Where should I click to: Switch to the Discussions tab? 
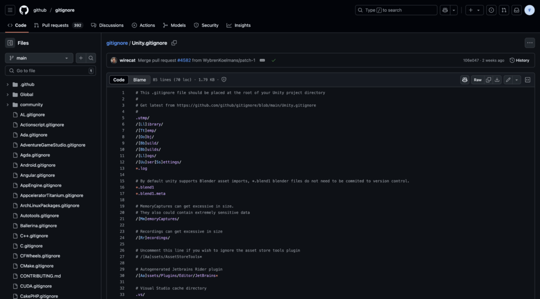click(107, 25)
